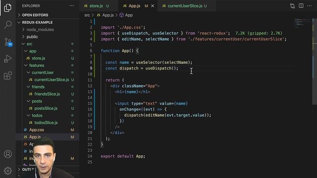
Task: Open postsSlice.js in the file tree
Action: tap(48, 108)
